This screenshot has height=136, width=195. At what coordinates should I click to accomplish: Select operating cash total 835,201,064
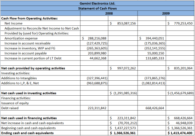pos(183,68)
